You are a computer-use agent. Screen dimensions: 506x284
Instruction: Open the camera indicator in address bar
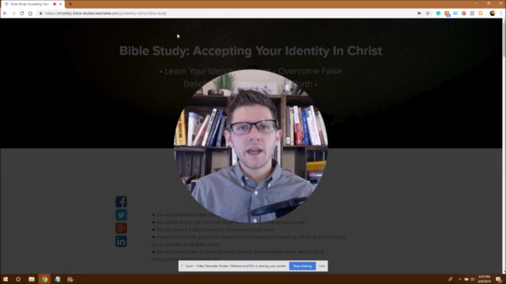click(x=419, y=13)
